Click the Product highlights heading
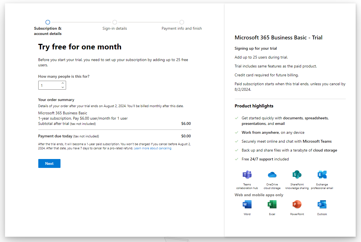This screenshot has width=361, height=242. [x=254, y=106]
